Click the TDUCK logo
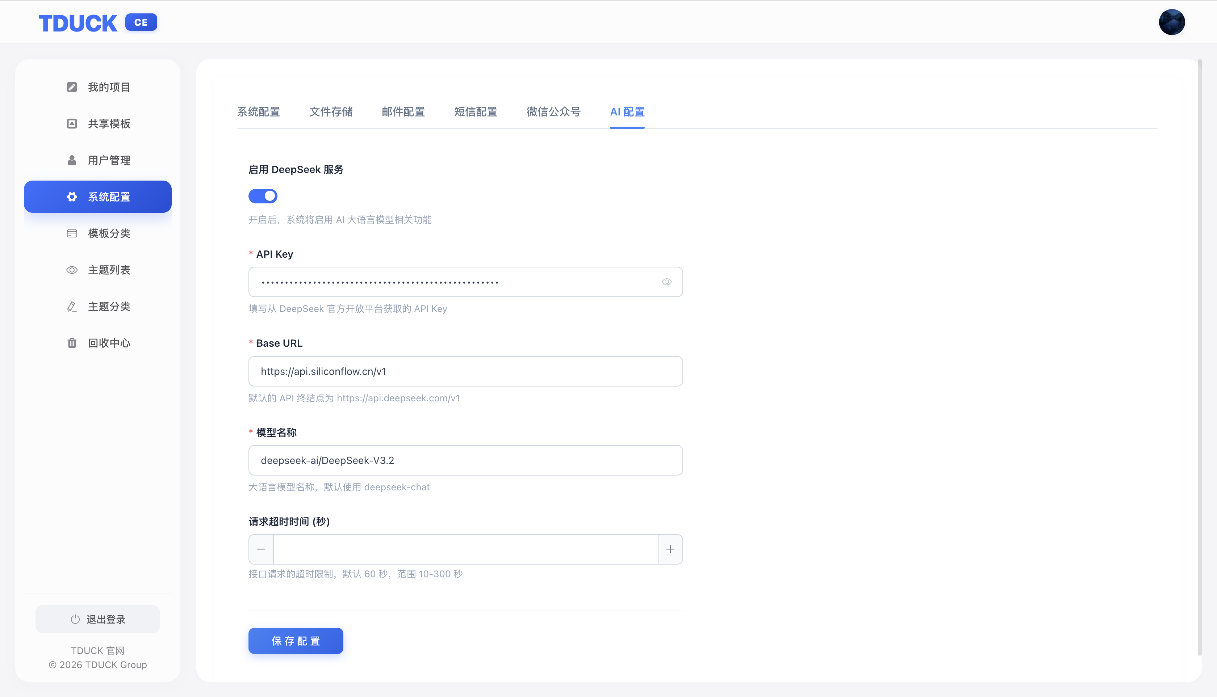1217x697 pixels. 78,23
